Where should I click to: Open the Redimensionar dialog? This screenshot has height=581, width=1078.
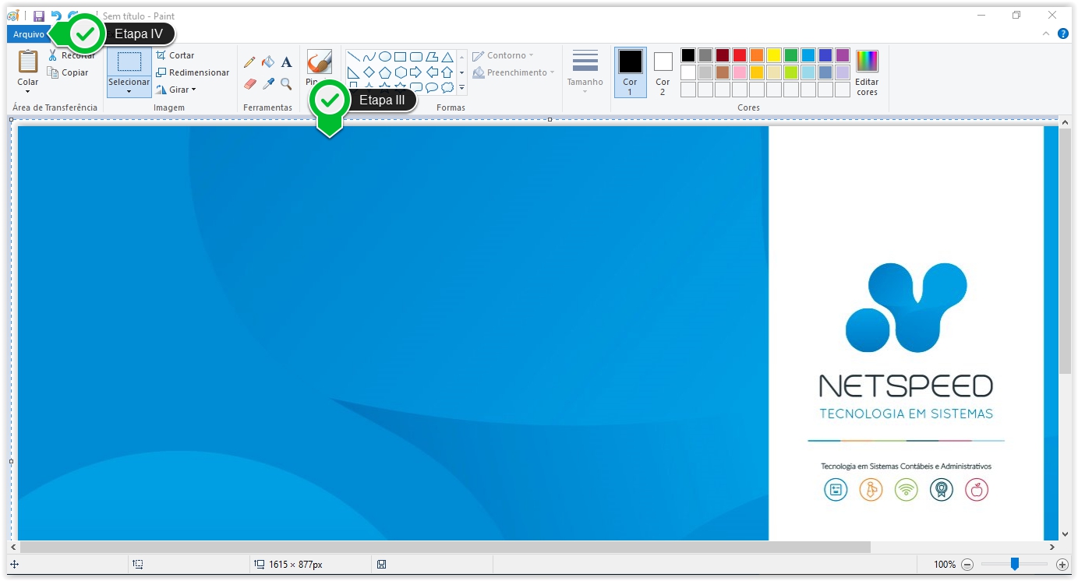click(x=192, y=72)
